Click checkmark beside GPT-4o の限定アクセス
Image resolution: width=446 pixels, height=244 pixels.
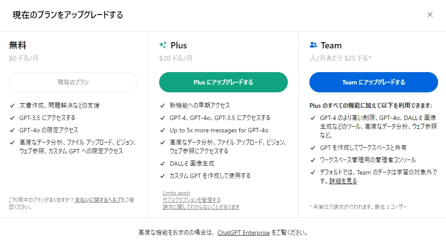pyautogui.click(x=12, y=130)
